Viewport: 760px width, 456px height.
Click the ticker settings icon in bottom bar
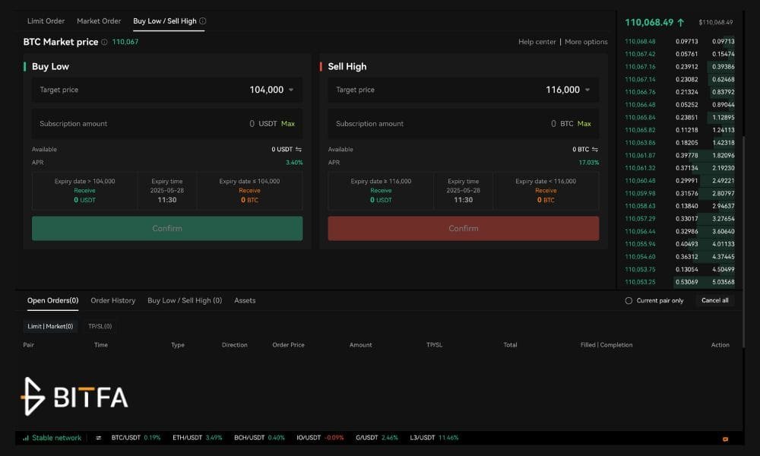[98, 438]
